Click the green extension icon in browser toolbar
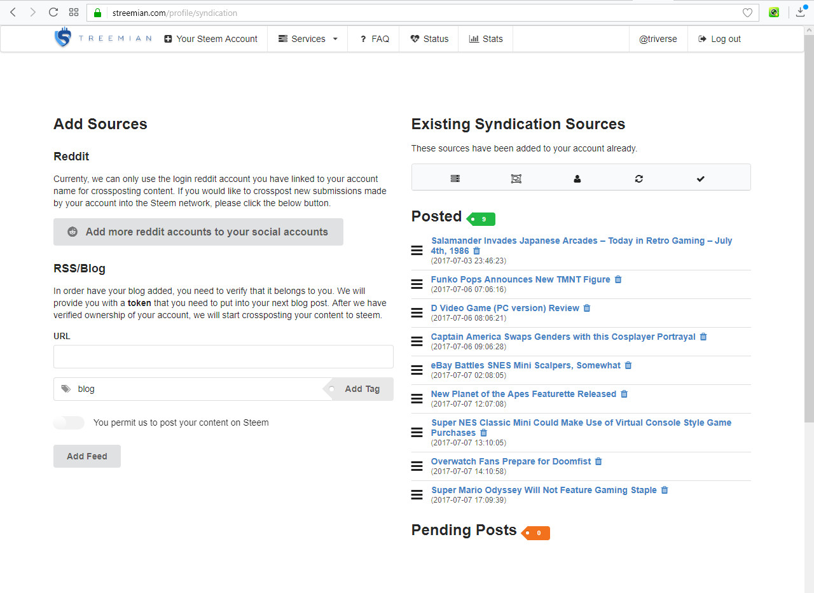814x593 pixels. pos(774,12)
